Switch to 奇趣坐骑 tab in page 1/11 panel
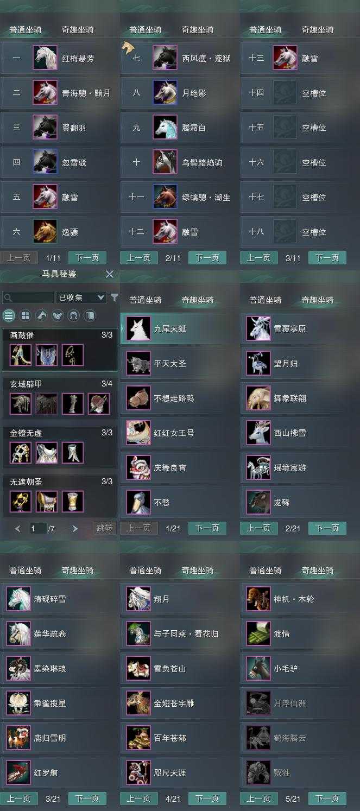This screenshot has height=811, width=360. (x=78, y=30)
